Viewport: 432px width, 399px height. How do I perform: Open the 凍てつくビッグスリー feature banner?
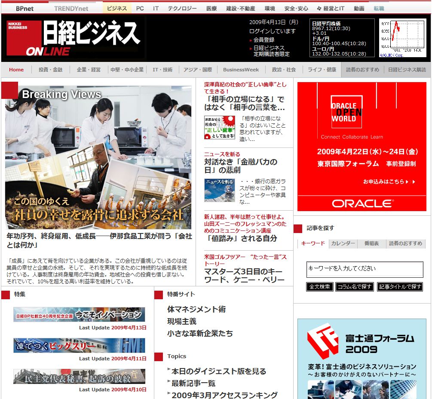point(80,345)
